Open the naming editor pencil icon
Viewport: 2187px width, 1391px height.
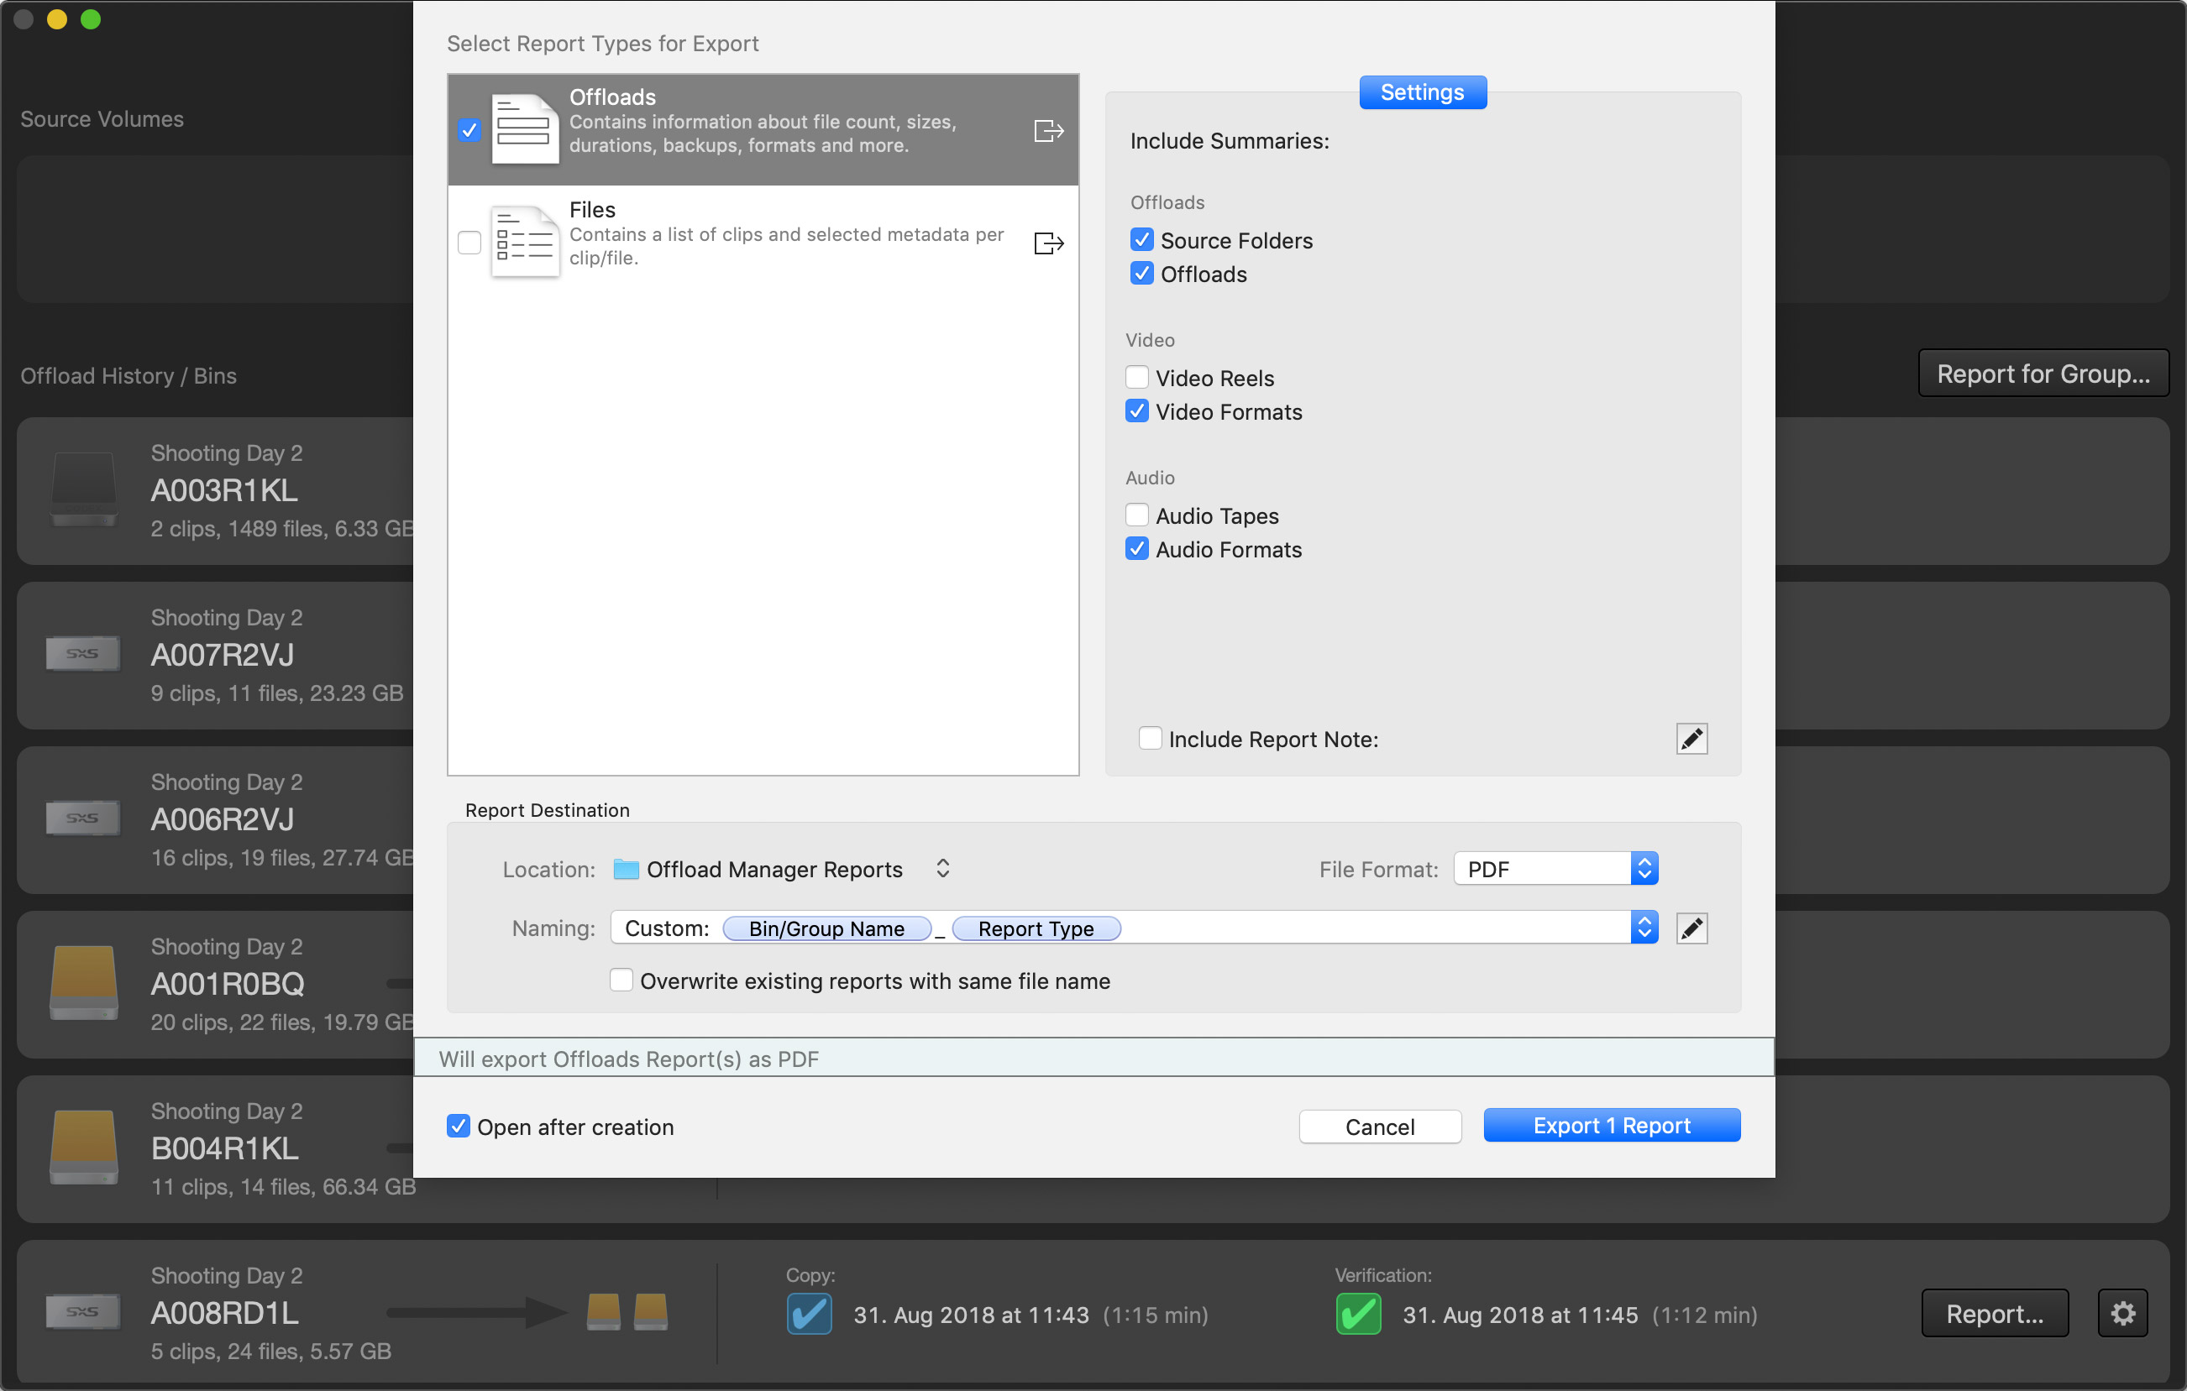click(1691, 928)
